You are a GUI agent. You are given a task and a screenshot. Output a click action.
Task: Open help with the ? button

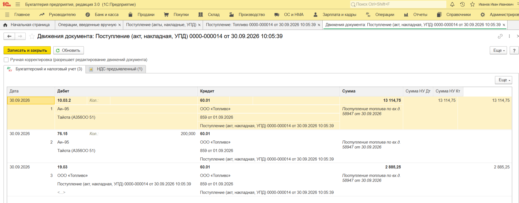[514, 50]
